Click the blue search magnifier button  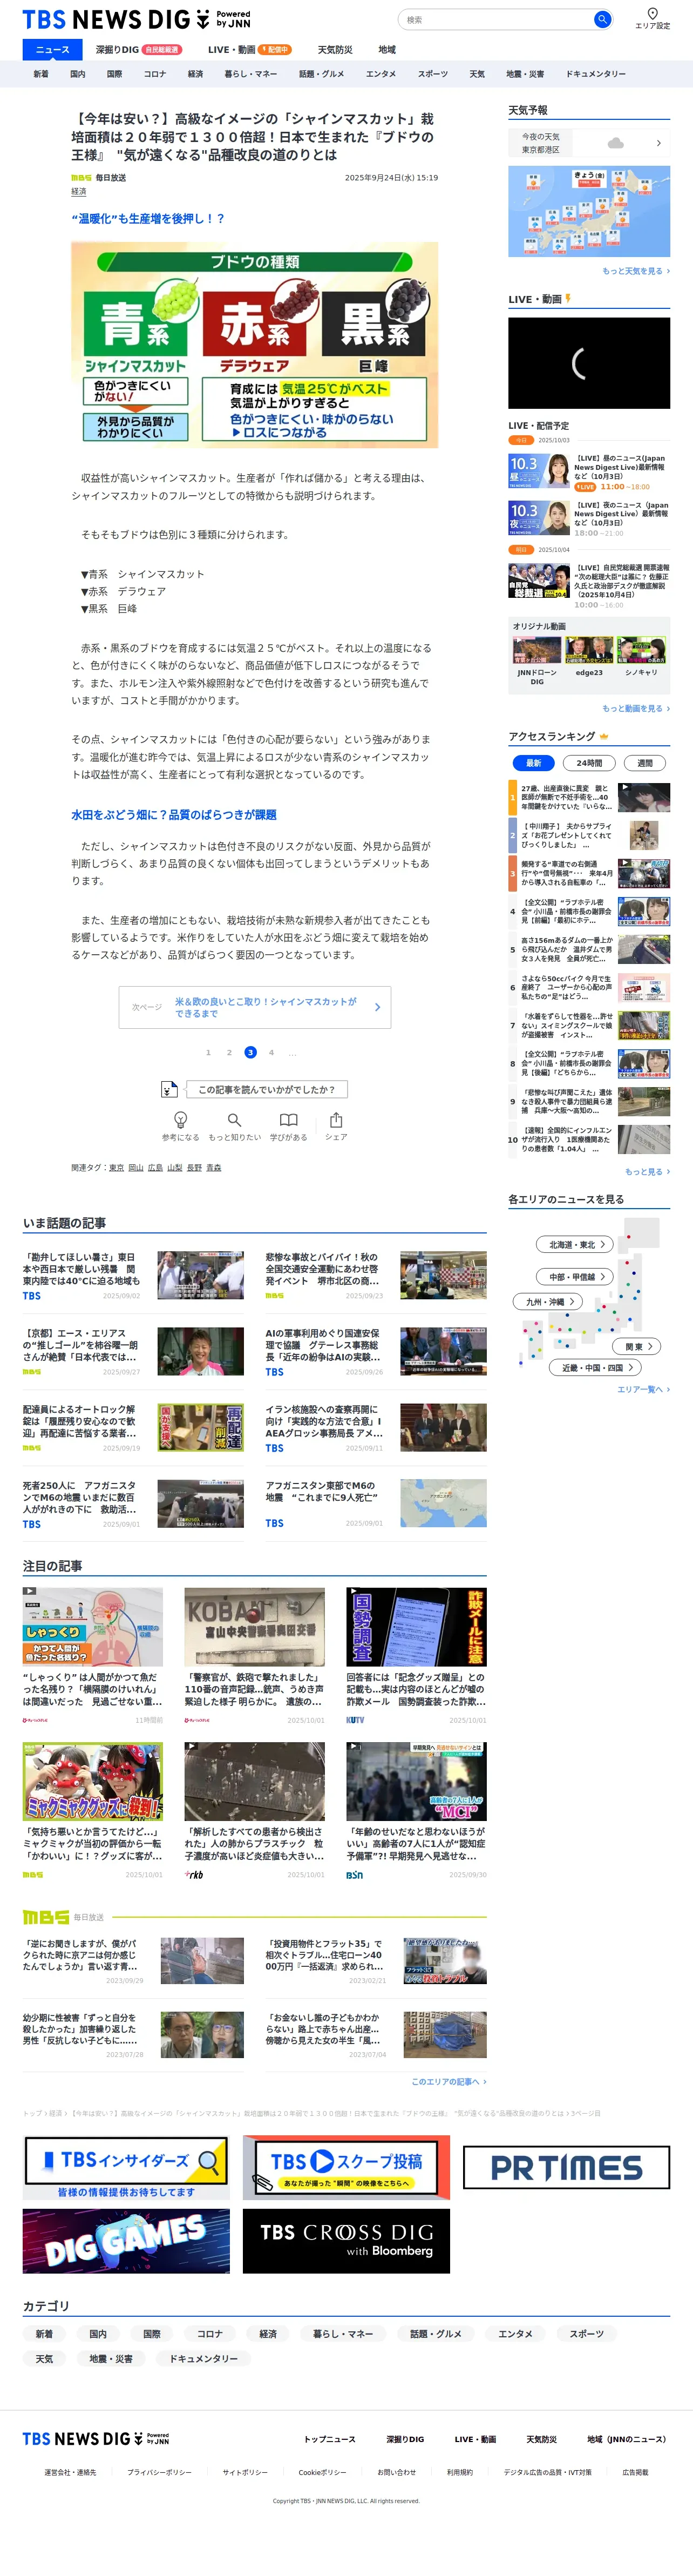point(602,19)
